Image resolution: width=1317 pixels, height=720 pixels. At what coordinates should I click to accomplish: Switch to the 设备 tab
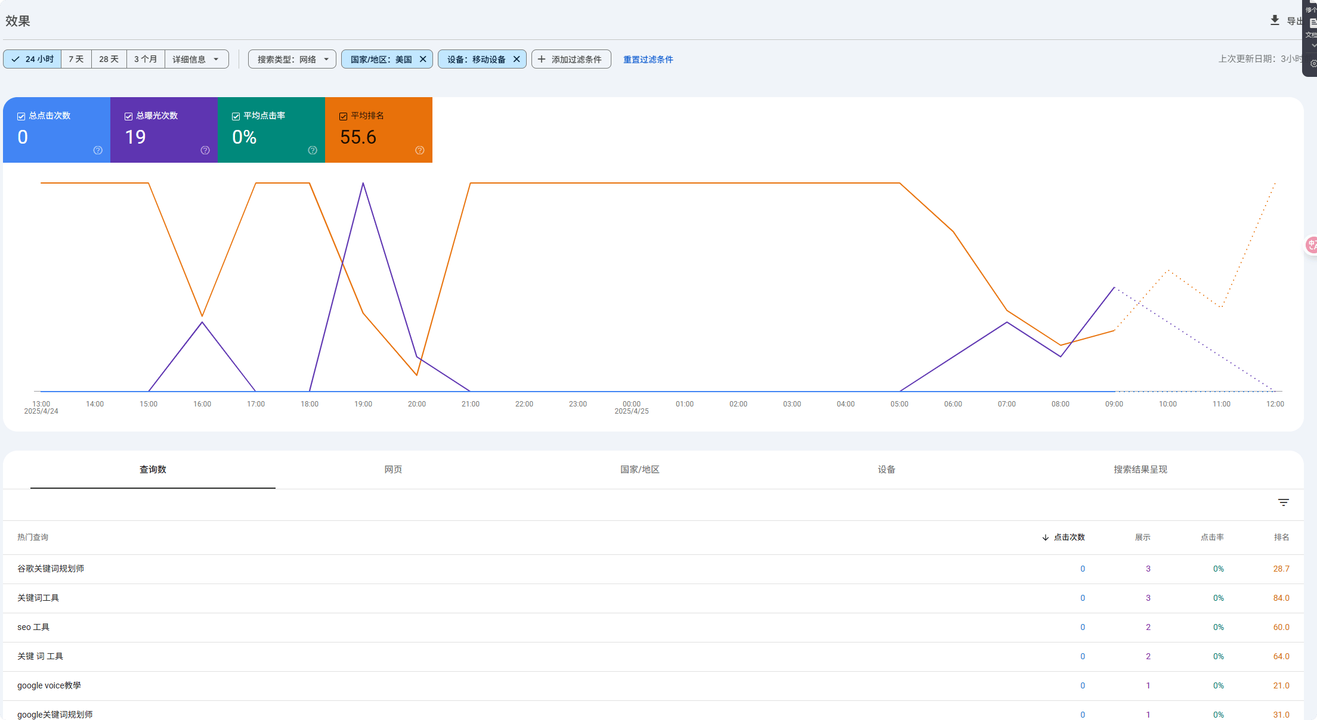(x=886, y=470)
